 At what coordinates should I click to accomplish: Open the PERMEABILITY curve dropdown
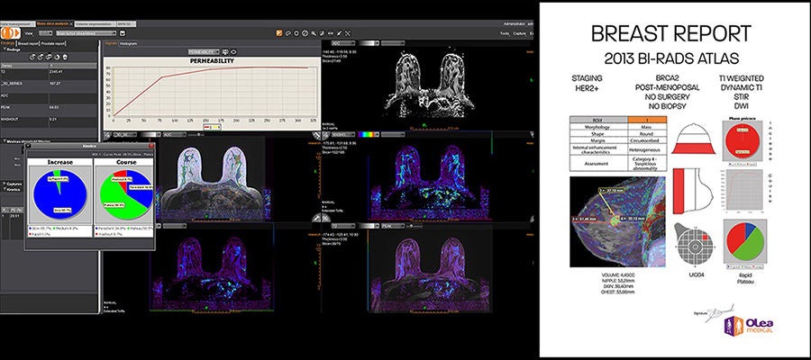(204, 51)
